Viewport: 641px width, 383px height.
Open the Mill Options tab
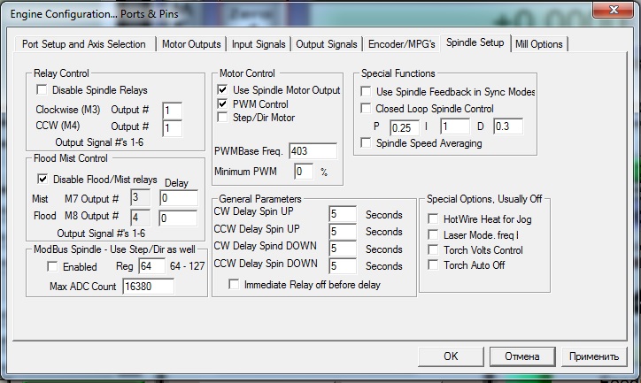coord(538,44)
